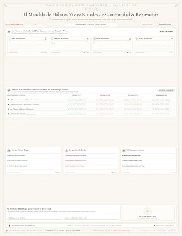182x236 pixels.
Task: Click the centered ornament above the main title
Action: [x=91, y=9]
